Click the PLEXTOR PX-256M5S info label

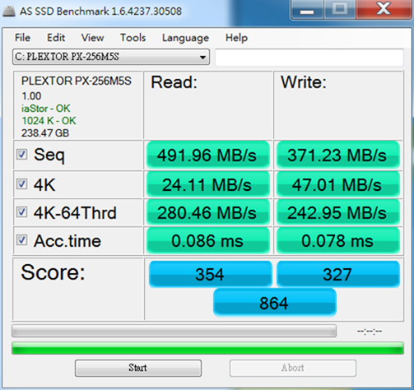[x=77, y=81]
